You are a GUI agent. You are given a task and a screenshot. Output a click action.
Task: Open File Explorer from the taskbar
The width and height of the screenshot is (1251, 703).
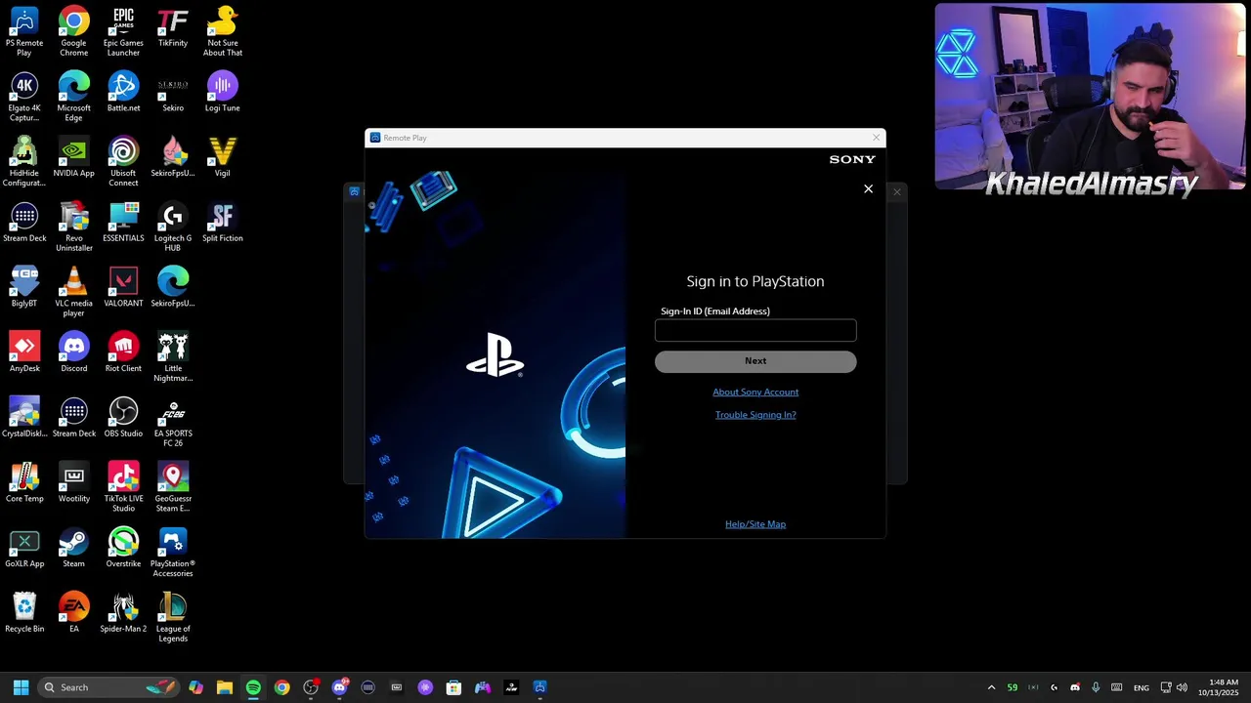pos(225,687)
